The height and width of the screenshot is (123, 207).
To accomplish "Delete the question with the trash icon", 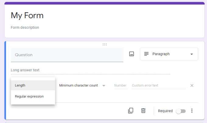I will [143, 111].
